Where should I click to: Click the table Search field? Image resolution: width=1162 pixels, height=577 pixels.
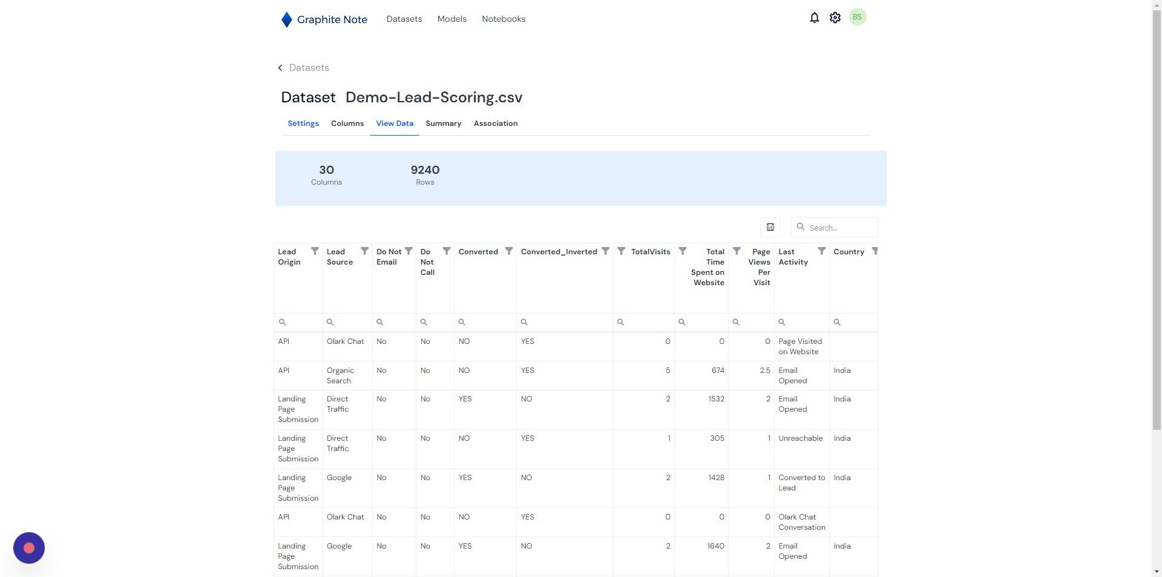pyautogui.click(x=834, y=227)
